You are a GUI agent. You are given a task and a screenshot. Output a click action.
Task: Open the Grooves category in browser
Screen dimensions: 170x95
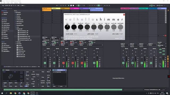[x=5, y=36]
